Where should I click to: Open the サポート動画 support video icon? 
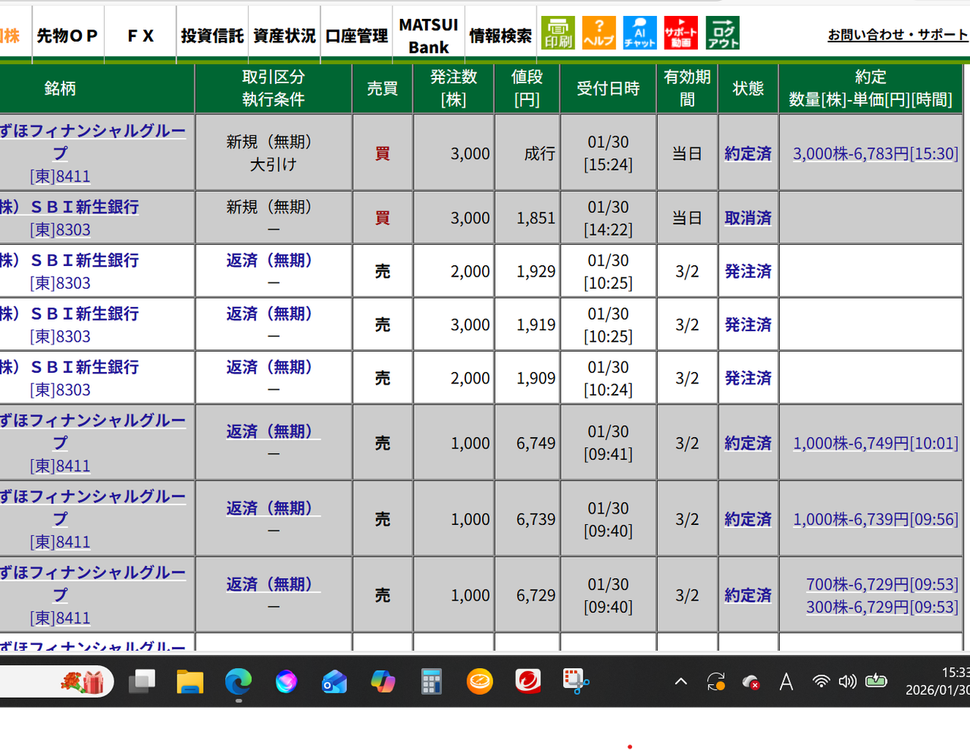coord(681,33)
